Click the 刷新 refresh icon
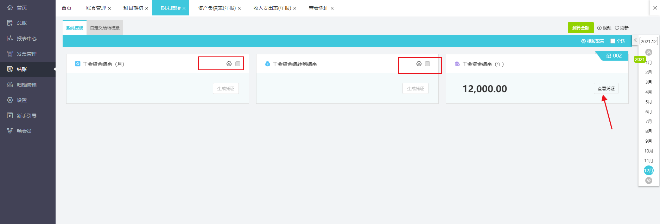 pyautogui.click(x=617, y=28)
